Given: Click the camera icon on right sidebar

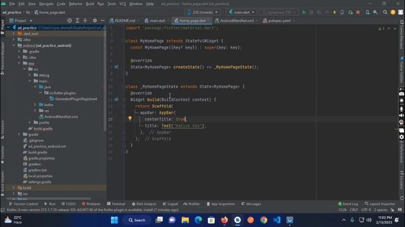Looking at the screenshot, I should click(x=401, y=94).
